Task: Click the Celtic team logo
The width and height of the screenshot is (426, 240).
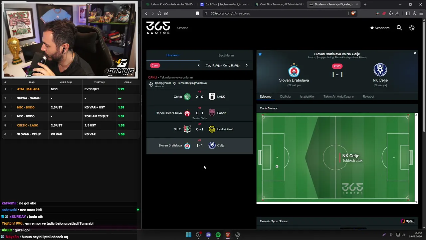Action: pyautogui.click(x=187, y=97)
